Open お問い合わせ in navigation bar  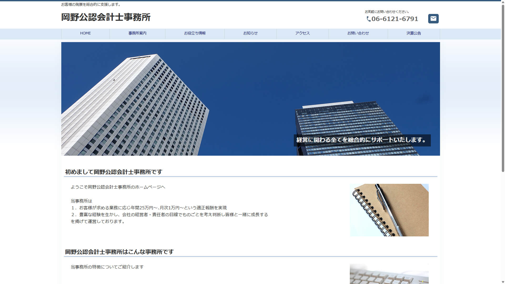(x=358, y=33)
